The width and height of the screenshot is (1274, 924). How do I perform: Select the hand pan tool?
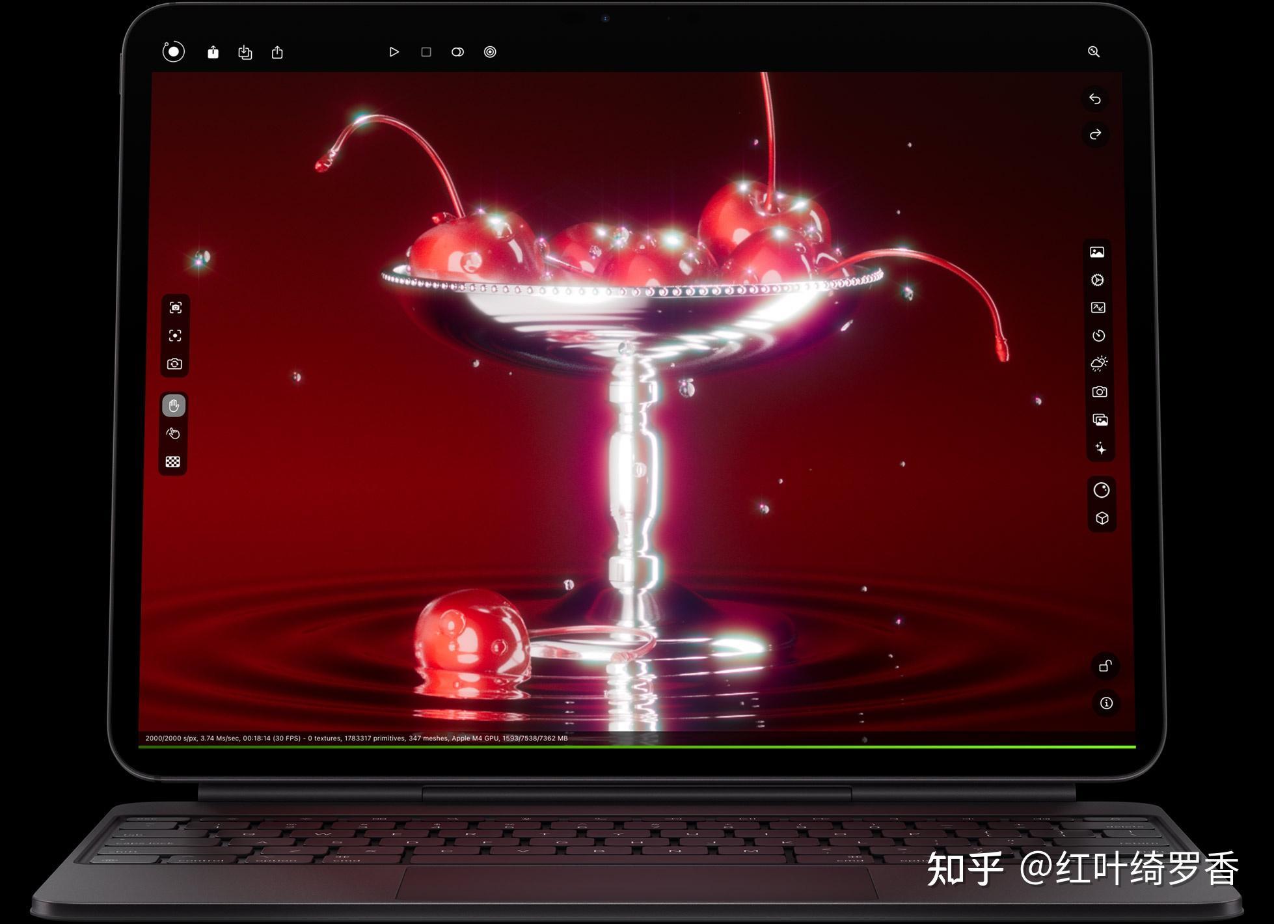(x=174, y=405)
